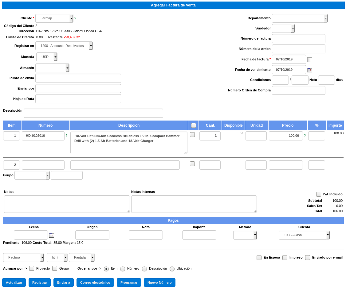This screenshot has width=346, height=288.
Task: Click the question mark beside part number HD-0102016
Action: tap(66, 136)
